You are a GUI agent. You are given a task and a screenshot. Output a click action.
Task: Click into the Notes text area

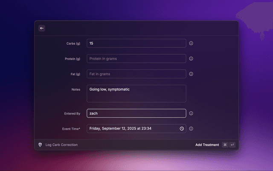click(x=136, y=94)
